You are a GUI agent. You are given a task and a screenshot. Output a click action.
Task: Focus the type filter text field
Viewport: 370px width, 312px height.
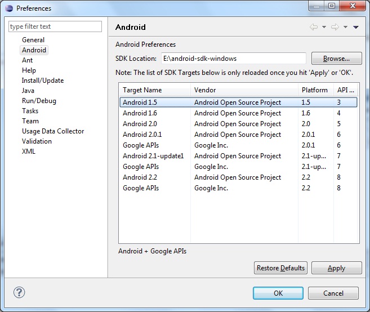pos(55,26)
